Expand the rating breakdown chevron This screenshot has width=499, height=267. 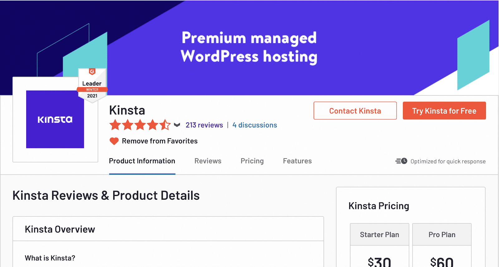(177, 125)
